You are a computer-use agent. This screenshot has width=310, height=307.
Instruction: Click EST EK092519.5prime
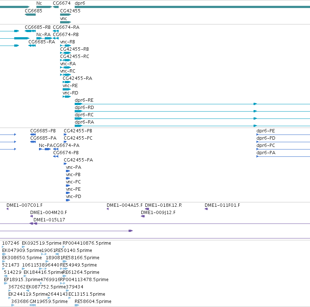point(42,243)
